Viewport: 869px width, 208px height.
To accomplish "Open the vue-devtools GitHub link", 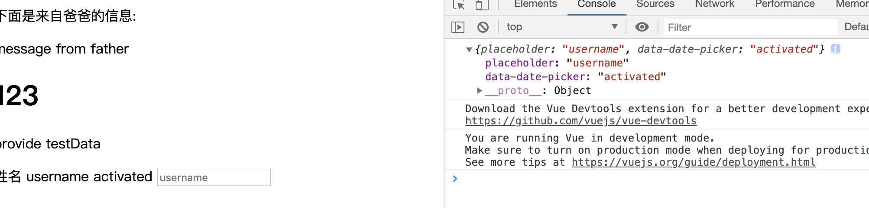I will coord(581,121).
